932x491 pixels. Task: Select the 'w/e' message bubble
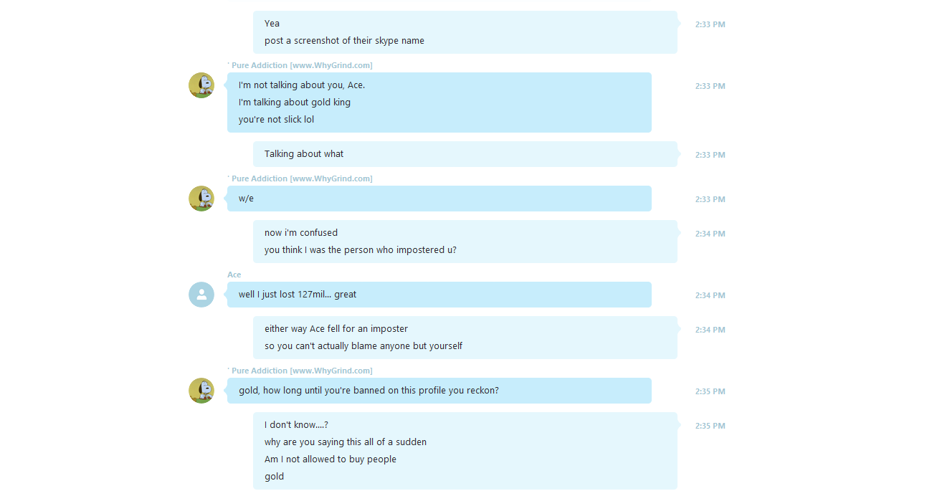pos(439,199)
